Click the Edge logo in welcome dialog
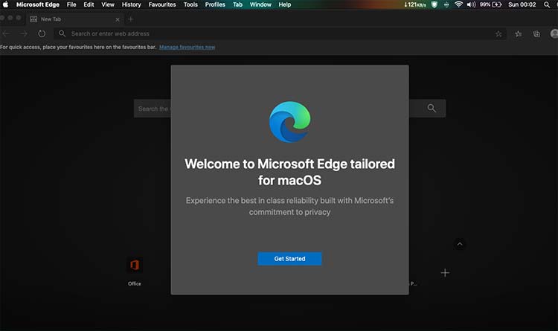558x331 pixels. [x=289, y=122]
